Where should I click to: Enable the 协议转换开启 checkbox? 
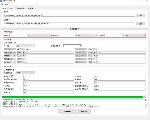[5, 43]
